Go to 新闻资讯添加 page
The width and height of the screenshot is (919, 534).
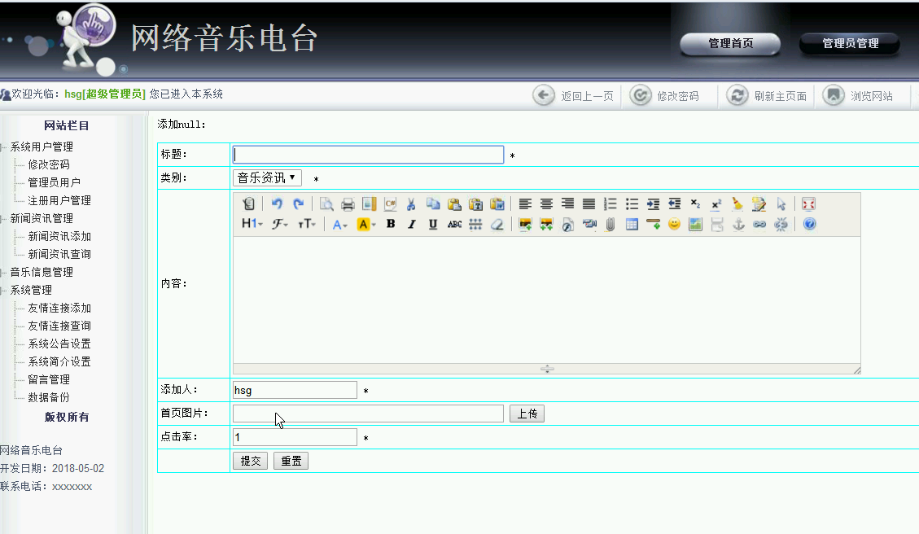(59, 236)
